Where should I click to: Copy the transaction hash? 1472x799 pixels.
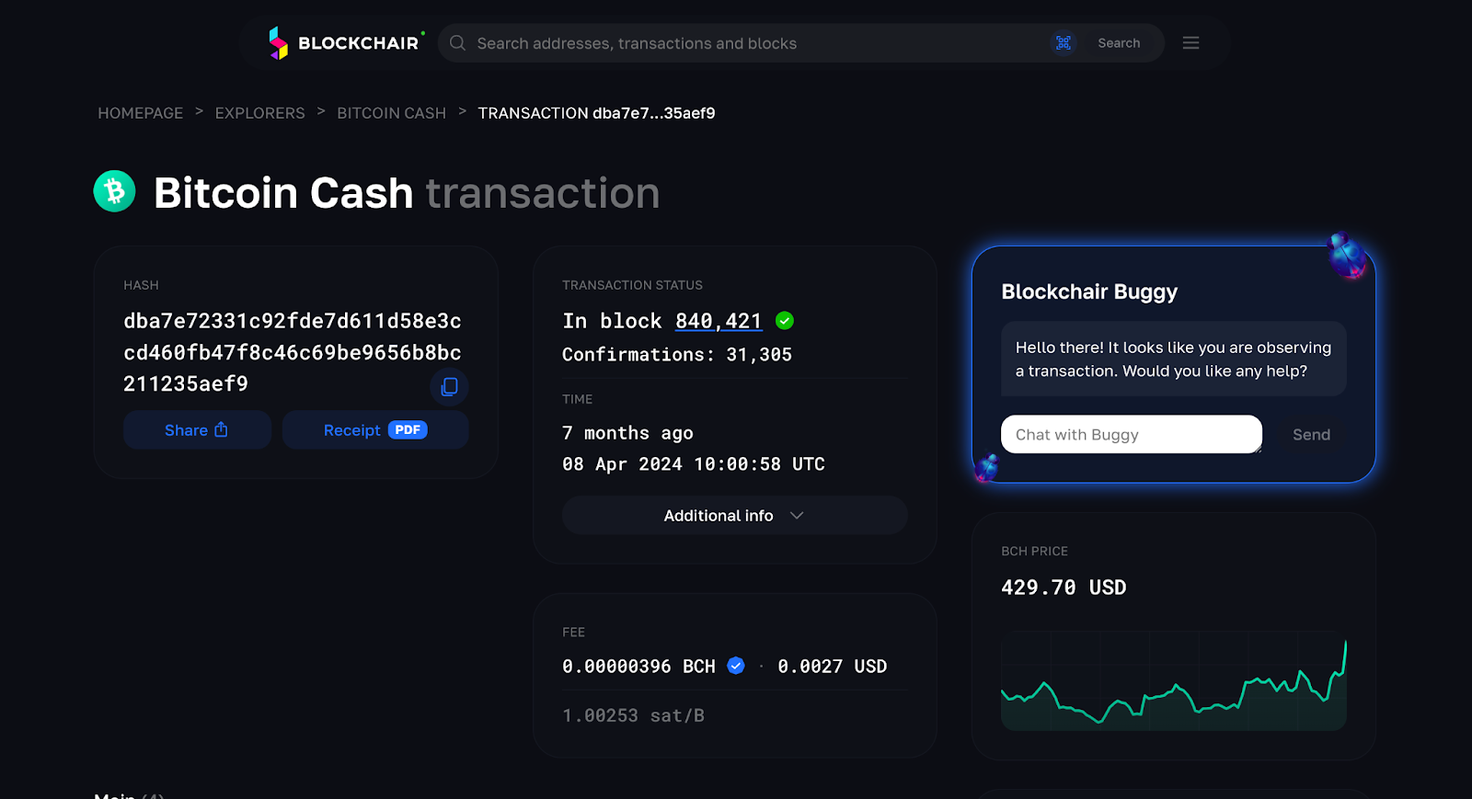coord(449,387)
